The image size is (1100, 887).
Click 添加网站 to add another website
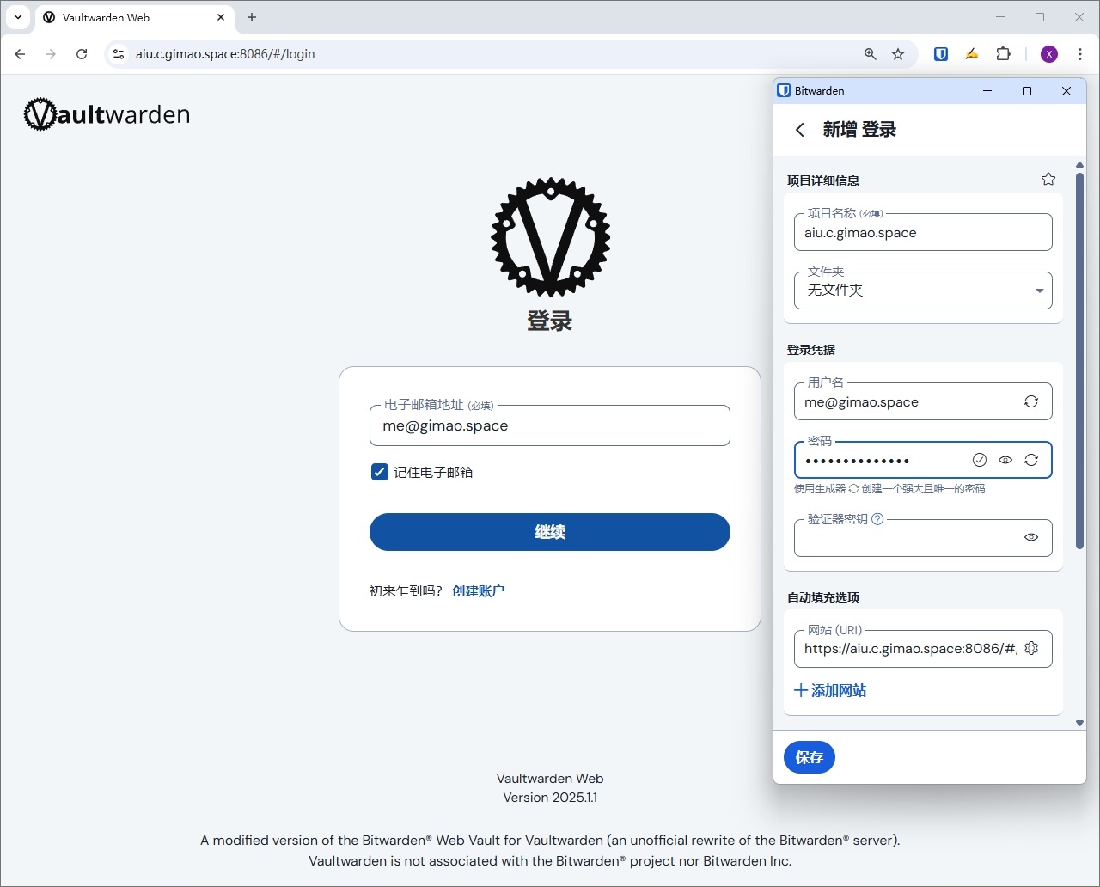830,690
